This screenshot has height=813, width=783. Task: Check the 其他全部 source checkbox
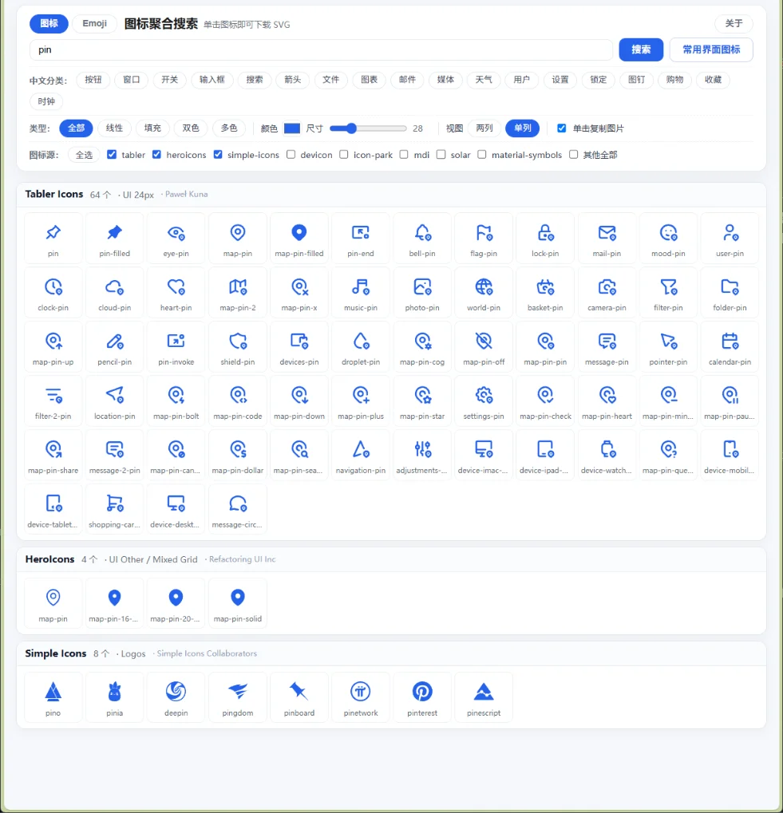574,155
